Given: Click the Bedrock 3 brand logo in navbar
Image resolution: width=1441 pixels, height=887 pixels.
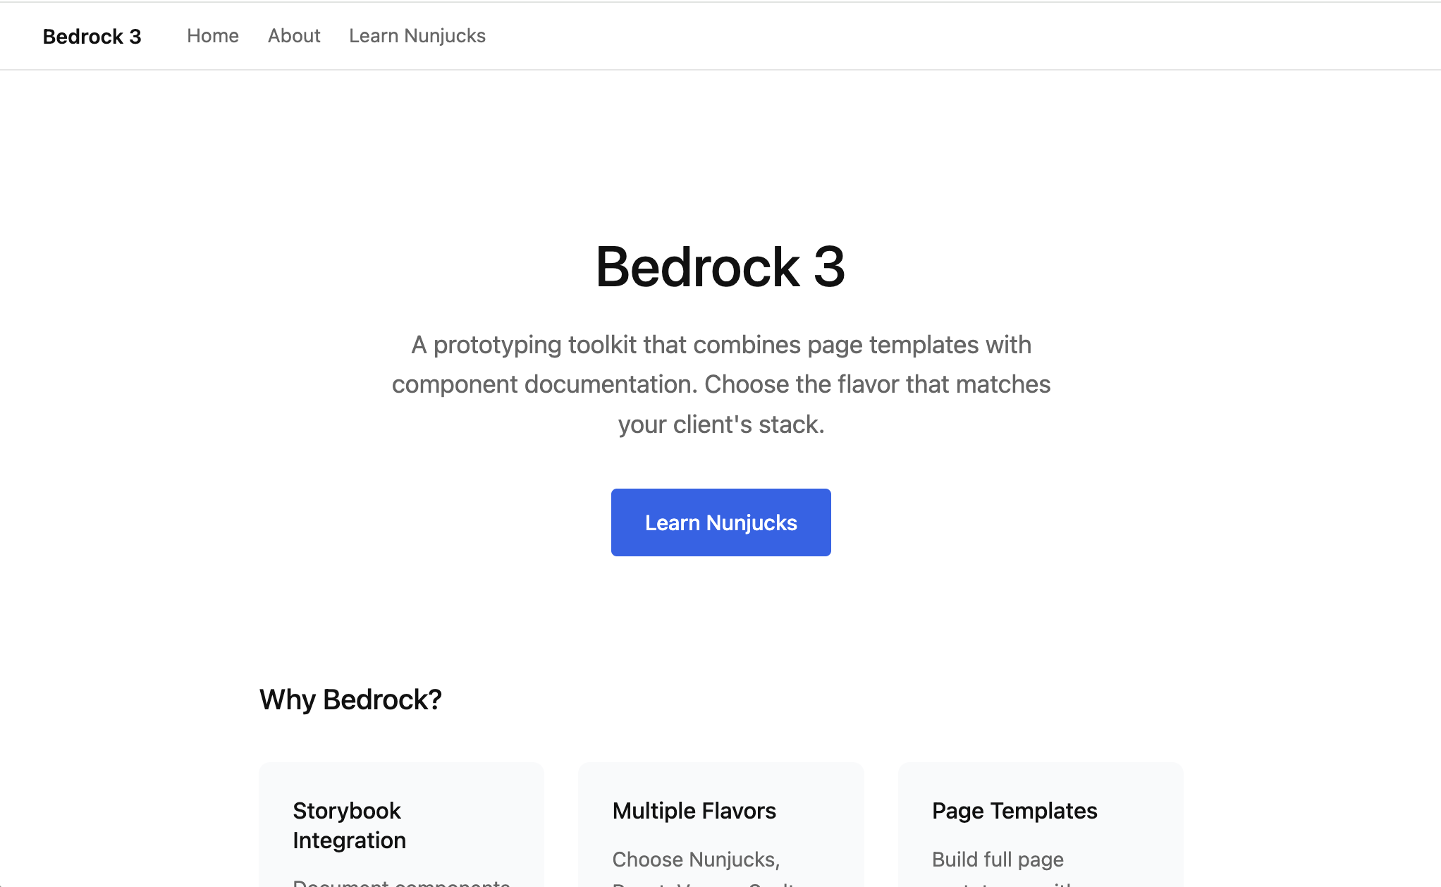Looking at the screenshot, I should 92,36.
